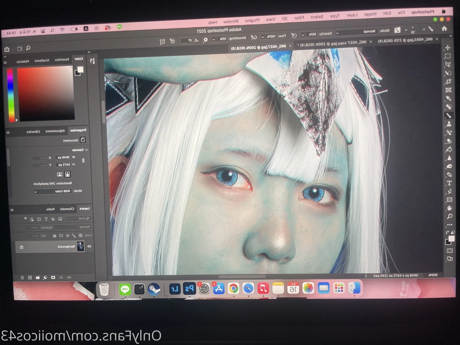Hide the Background layer with the eye icon
Image resolution: width=460 pixels, height=345 pixels.
point(89,246)
